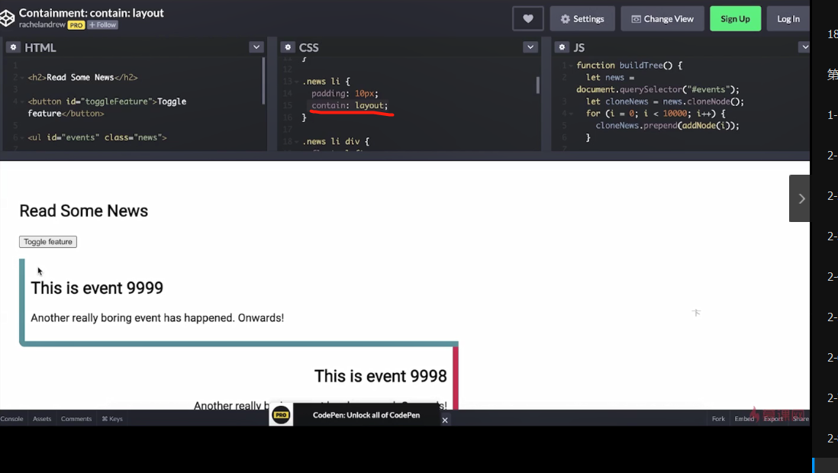Click the PRO icon in the notification

click(x=281, y=415)
